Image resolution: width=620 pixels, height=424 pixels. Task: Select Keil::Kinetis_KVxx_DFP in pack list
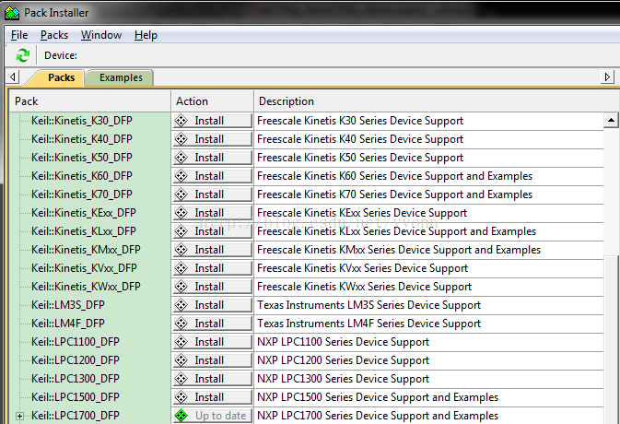(84, 268)
